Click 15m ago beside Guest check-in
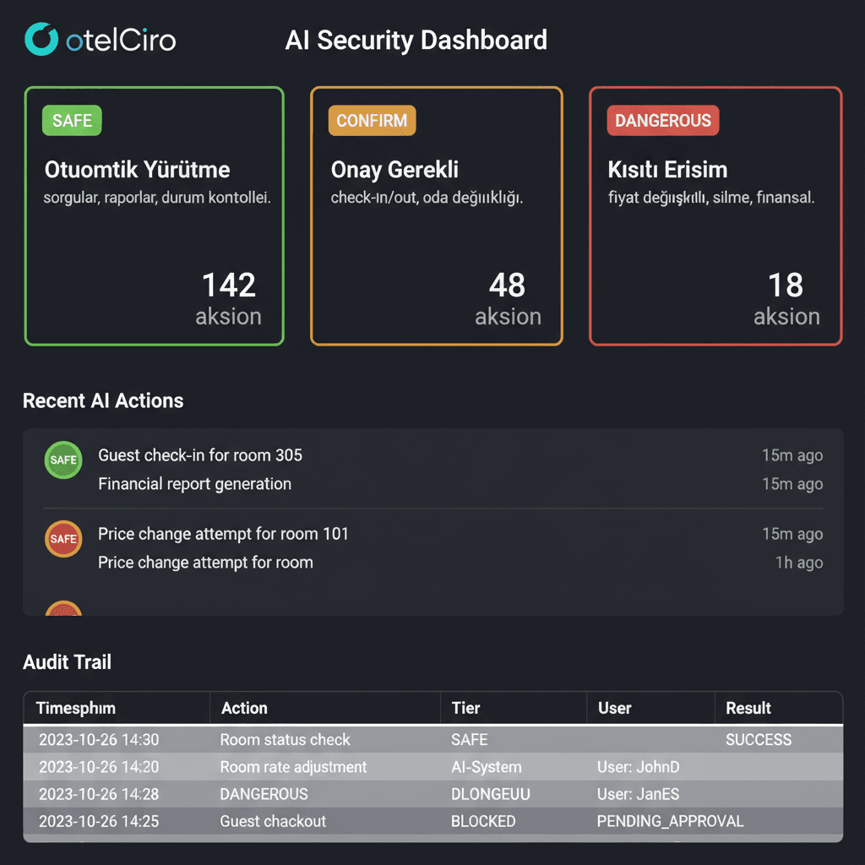Screen dimensions: 865x865 (x=792, y=455)
